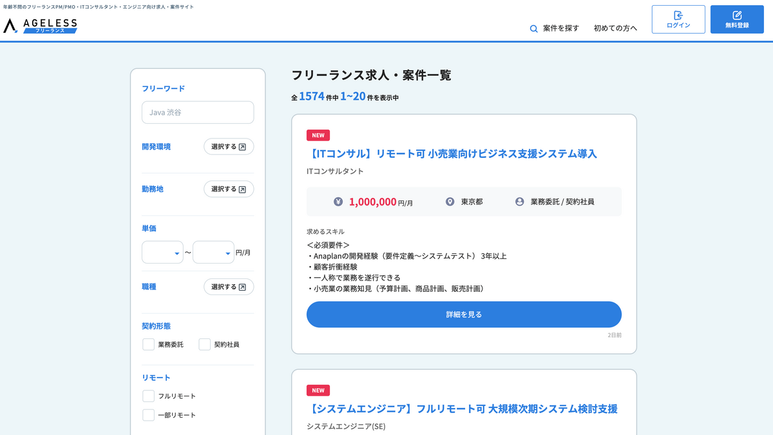Click the pencil icon on 無料登録

[737, 15]
